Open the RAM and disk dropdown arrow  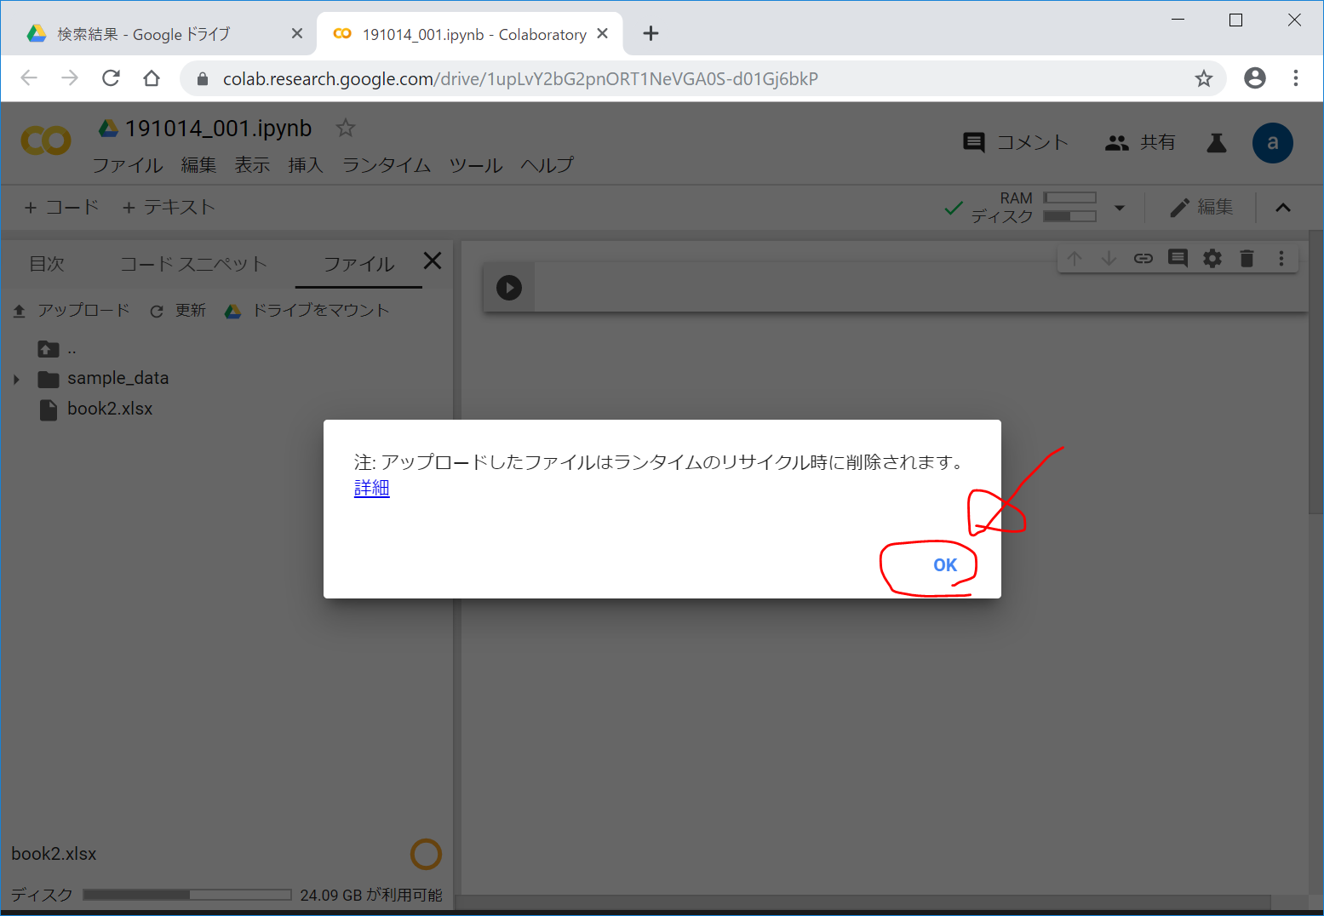point(1120,208)
